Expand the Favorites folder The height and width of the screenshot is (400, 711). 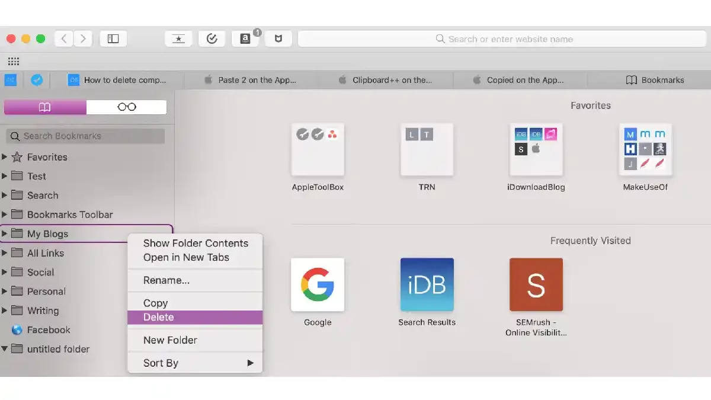5,157
